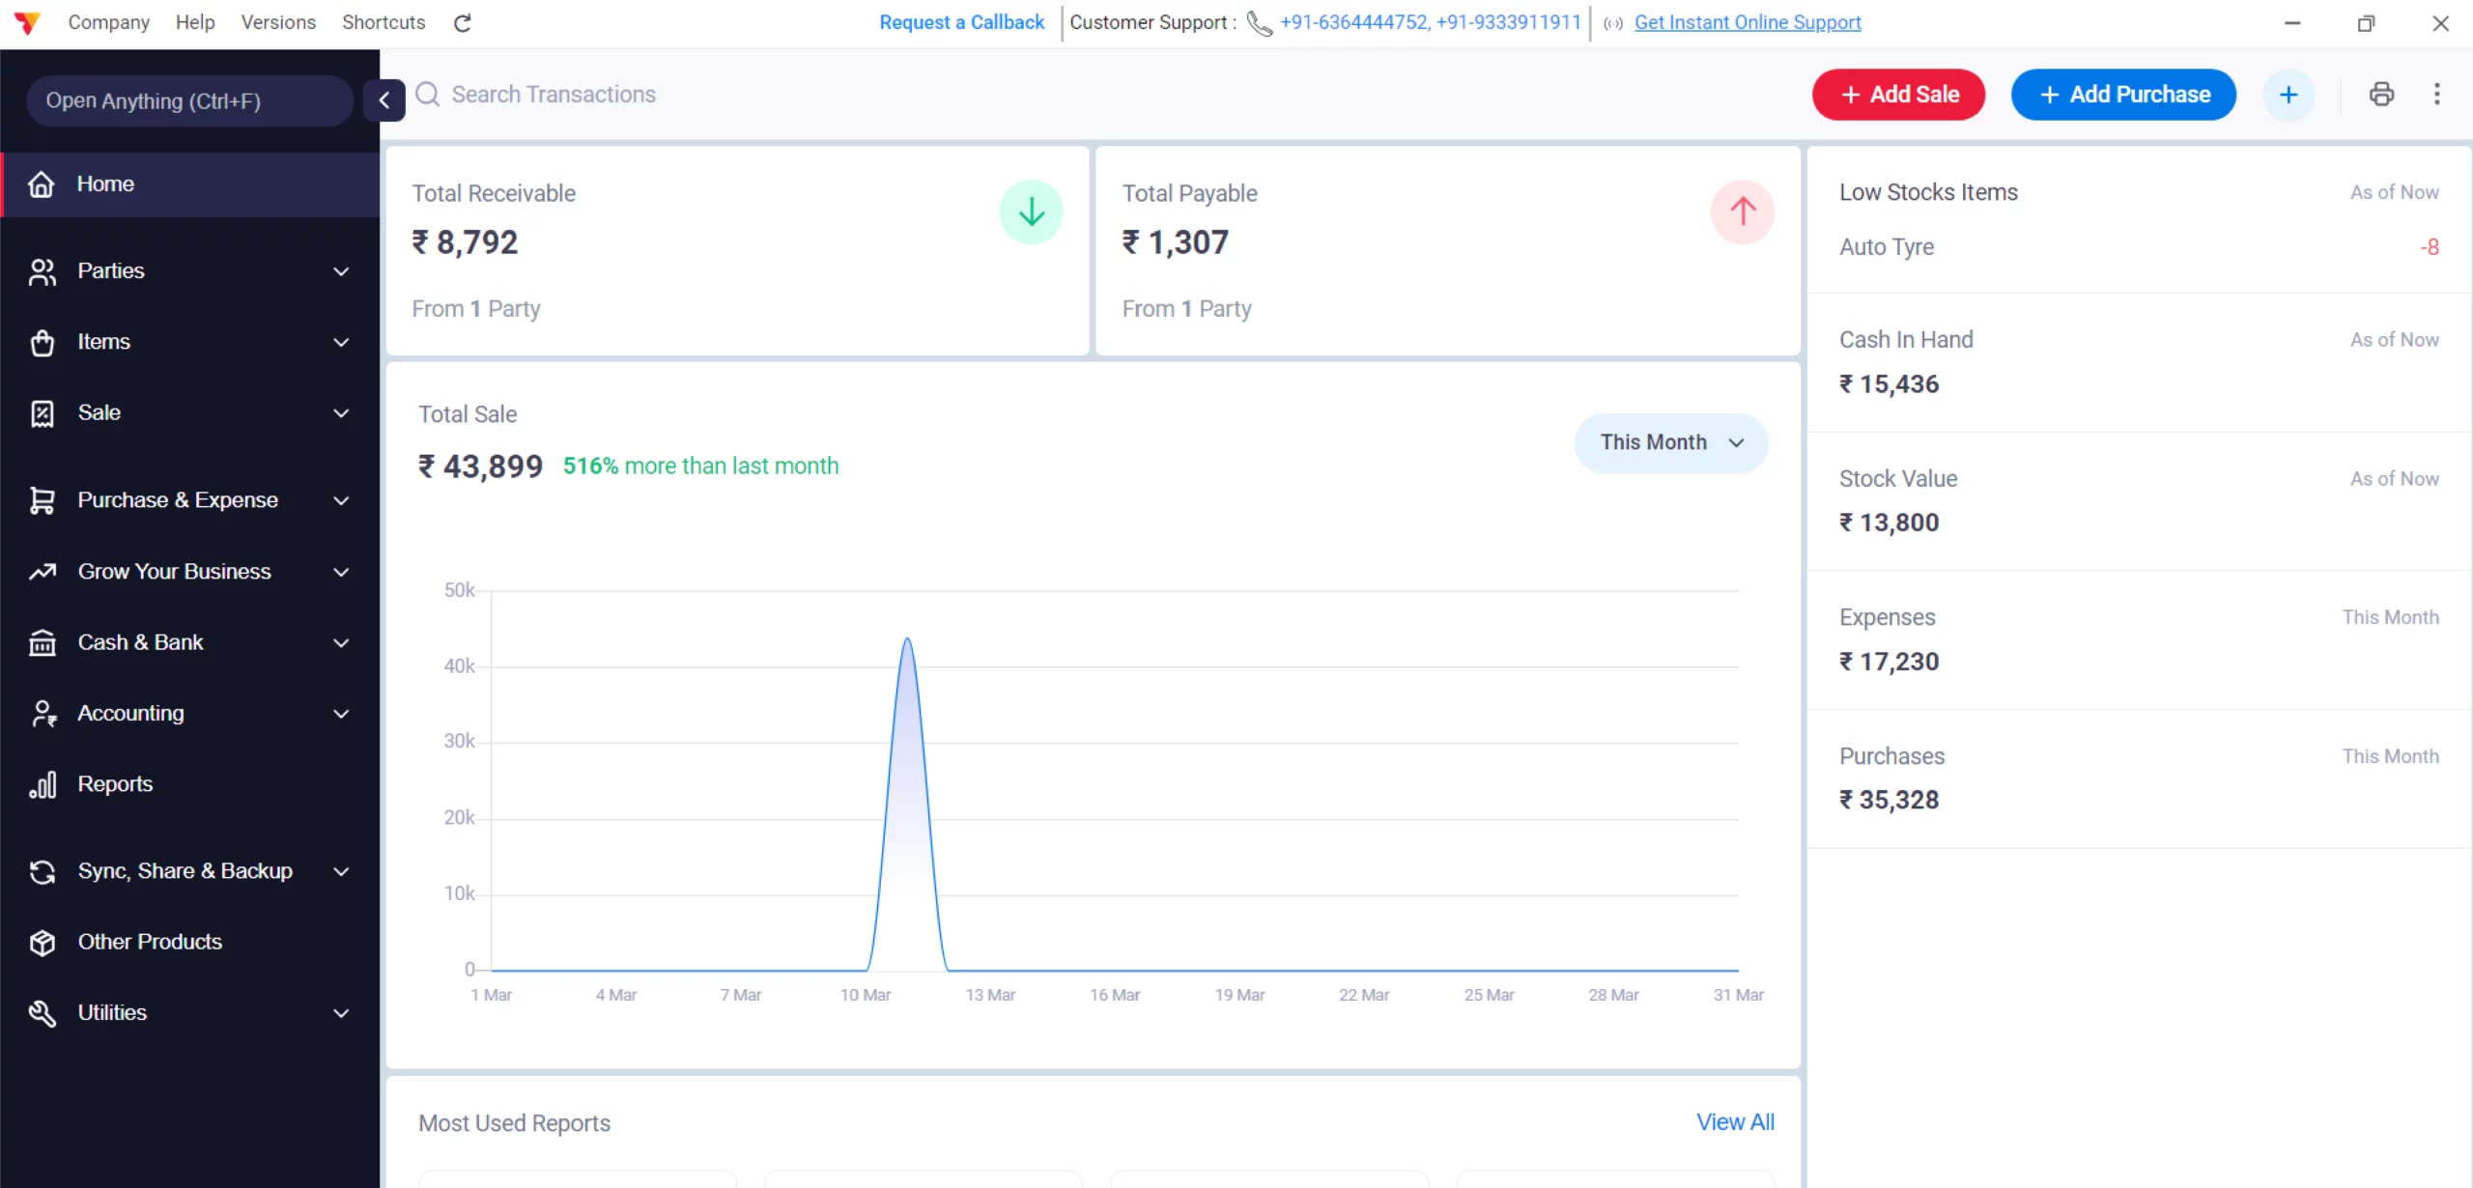The height and width of the screenshot is (1188, 2473).
Task: Click the red payable up-arrow icon
Action: 1742,212
